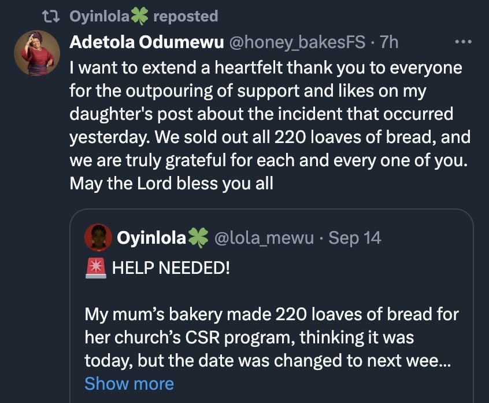
Task: Click the clover emoji beside 'Oyinlola reposted'
Action: tap(139, 16)
